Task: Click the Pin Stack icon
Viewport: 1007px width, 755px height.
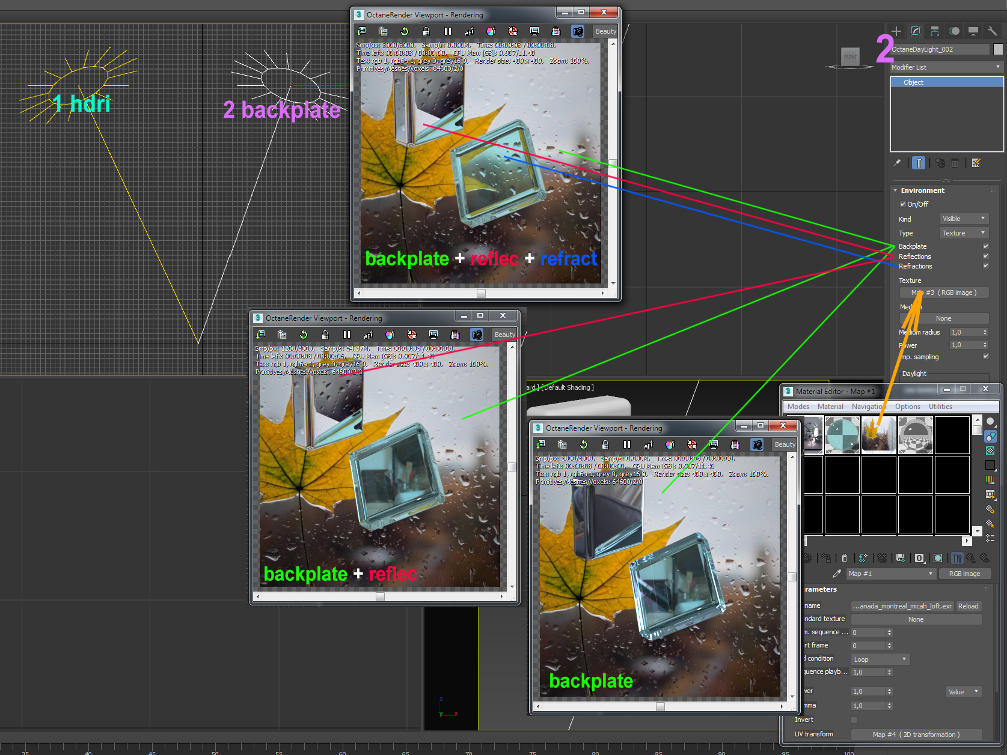Action: (x=897, y=163)
